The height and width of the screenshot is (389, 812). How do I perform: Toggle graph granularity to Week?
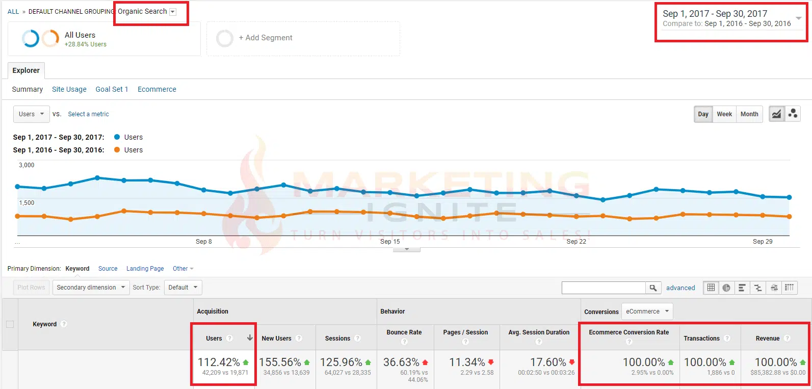tap(724, 114)
